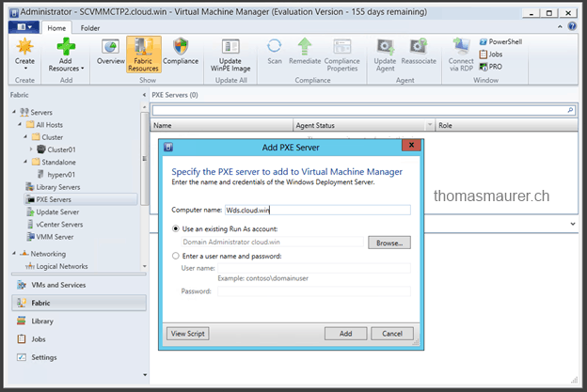Select the Fabric Resources ribbon button

point(143,55)
